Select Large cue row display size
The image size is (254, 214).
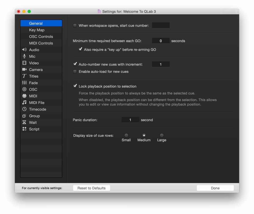click(162, 135)
